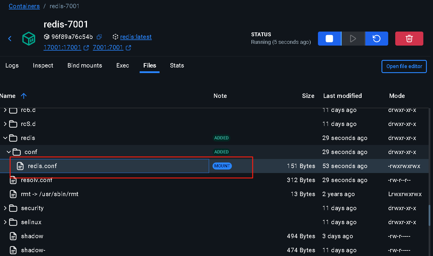Select the 'rmt -> /usr/sbin/rmt' entry
The height and width of the screenshot is (256, 433).
coord(50,194)
